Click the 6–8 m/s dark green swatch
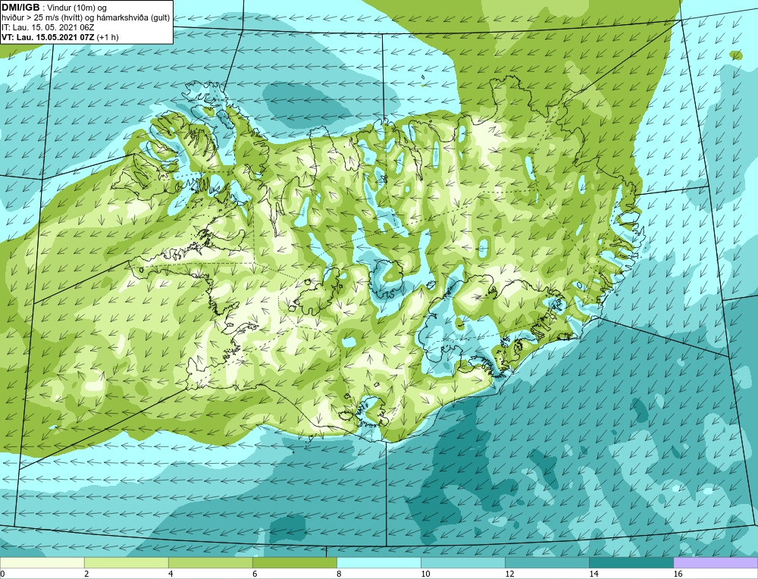 [294, 562]
